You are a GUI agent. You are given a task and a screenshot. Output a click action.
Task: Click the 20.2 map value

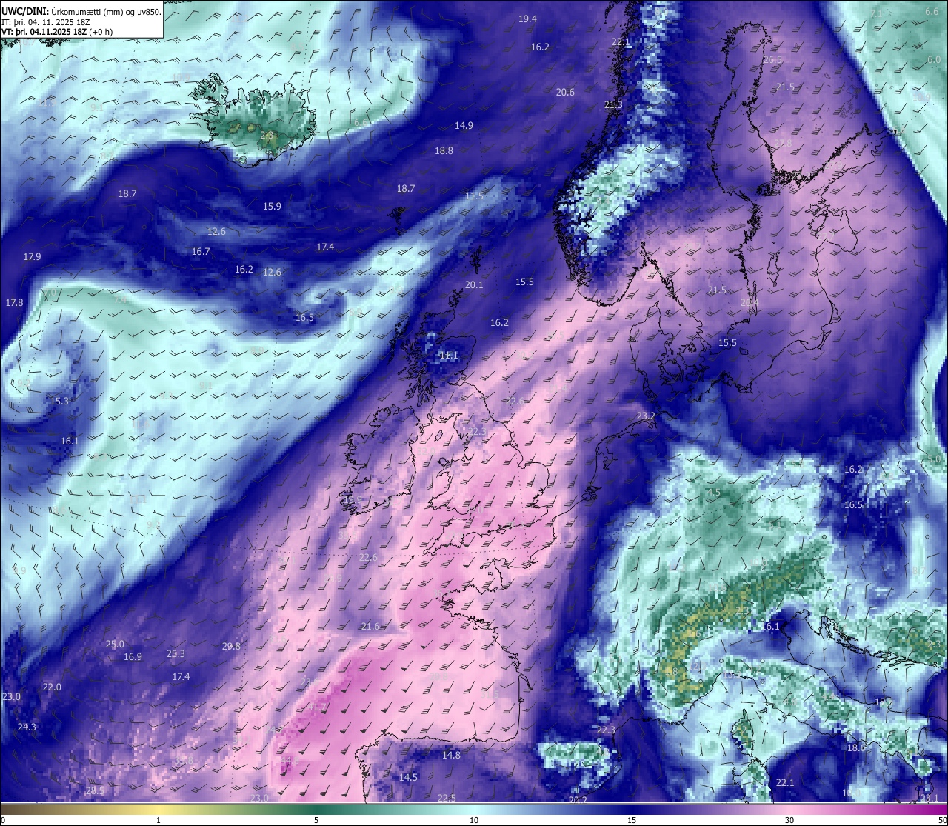point(578,801)
